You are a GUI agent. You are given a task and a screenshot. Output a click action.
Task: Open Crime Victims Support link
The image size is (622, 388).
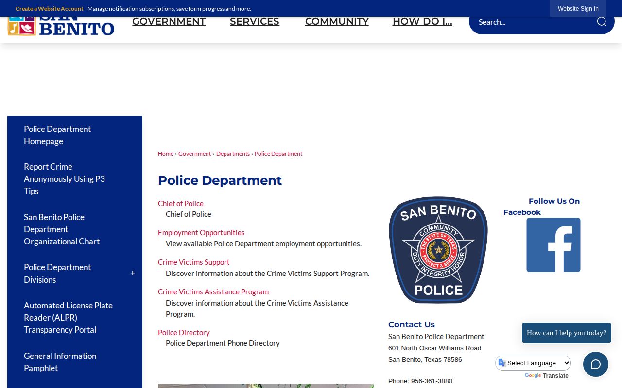194,262
